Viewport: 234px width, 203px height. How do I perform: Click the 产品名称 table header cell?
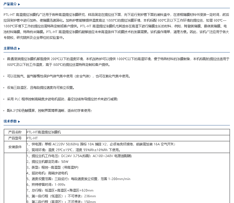[15, 132]
